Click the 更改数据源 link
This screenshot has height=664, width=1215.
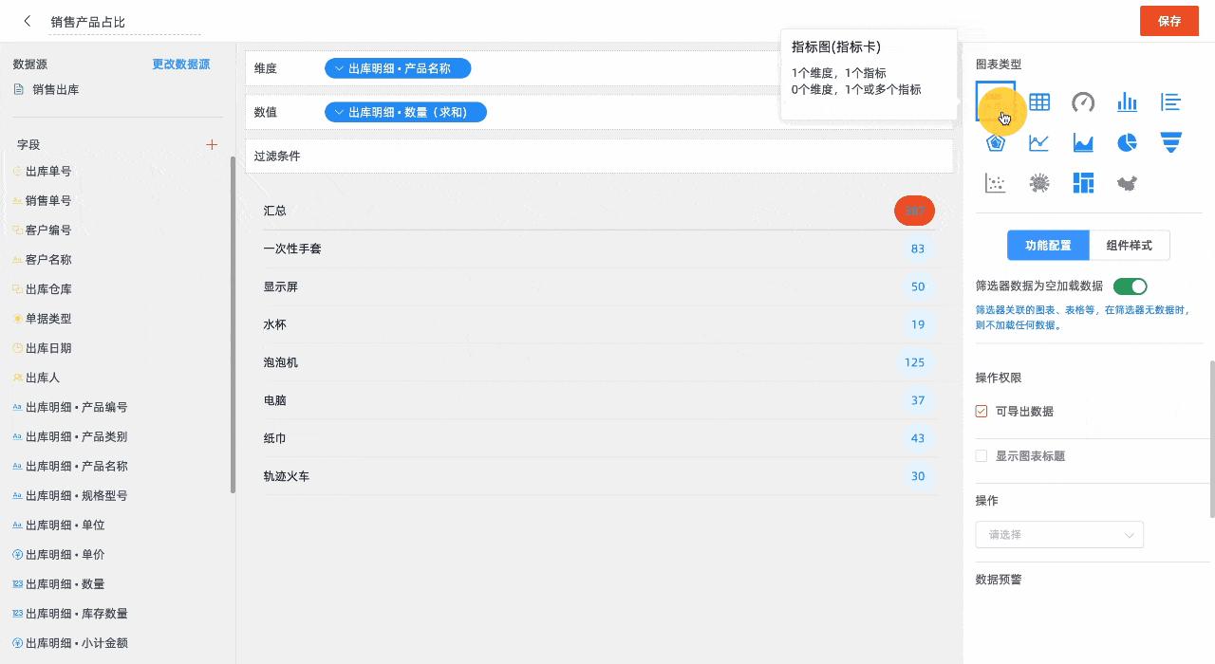pos(180,64)
